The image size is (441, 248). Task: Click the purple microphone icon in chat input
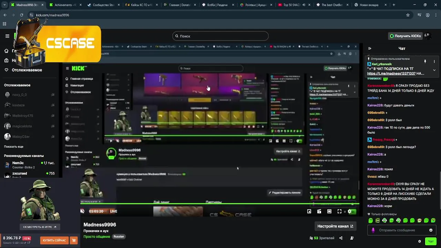(x=373, y=230)
